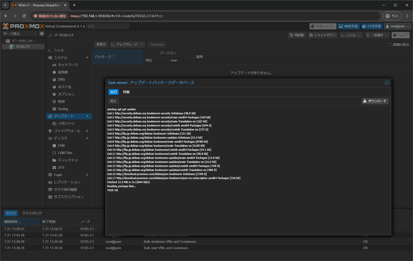The height and width of the screenshot is (261, 413).
Task: Click the gear icon beside サーバ表示
Action: pos(42,34)
